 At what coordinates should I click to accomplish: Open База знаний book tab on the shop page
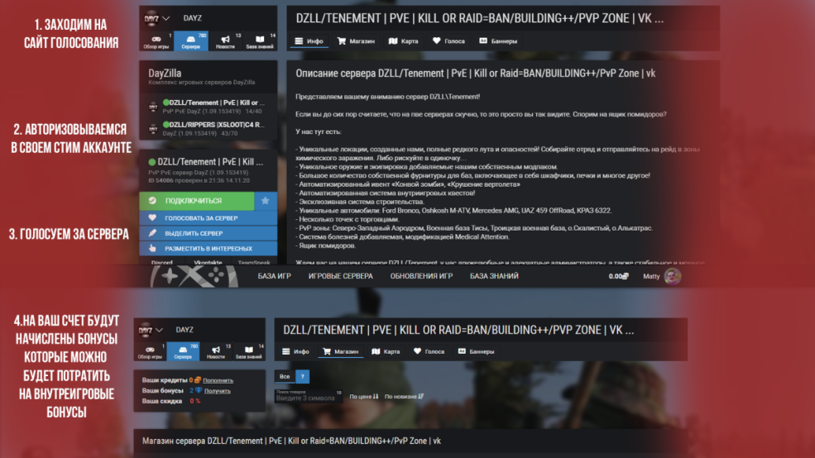pos(248,351)
